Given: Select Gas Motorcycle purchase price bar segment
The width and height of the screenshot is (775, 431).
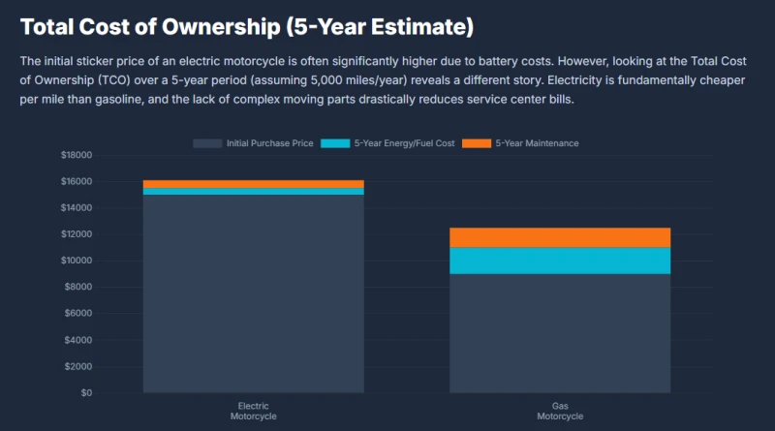Looking at the screenshot, I should [560, 333].
